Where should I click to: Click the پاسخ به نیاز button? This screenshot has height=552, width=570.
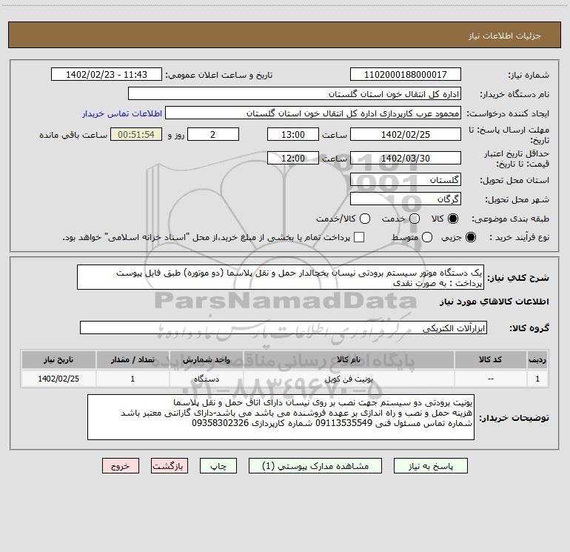coord(430,466)
